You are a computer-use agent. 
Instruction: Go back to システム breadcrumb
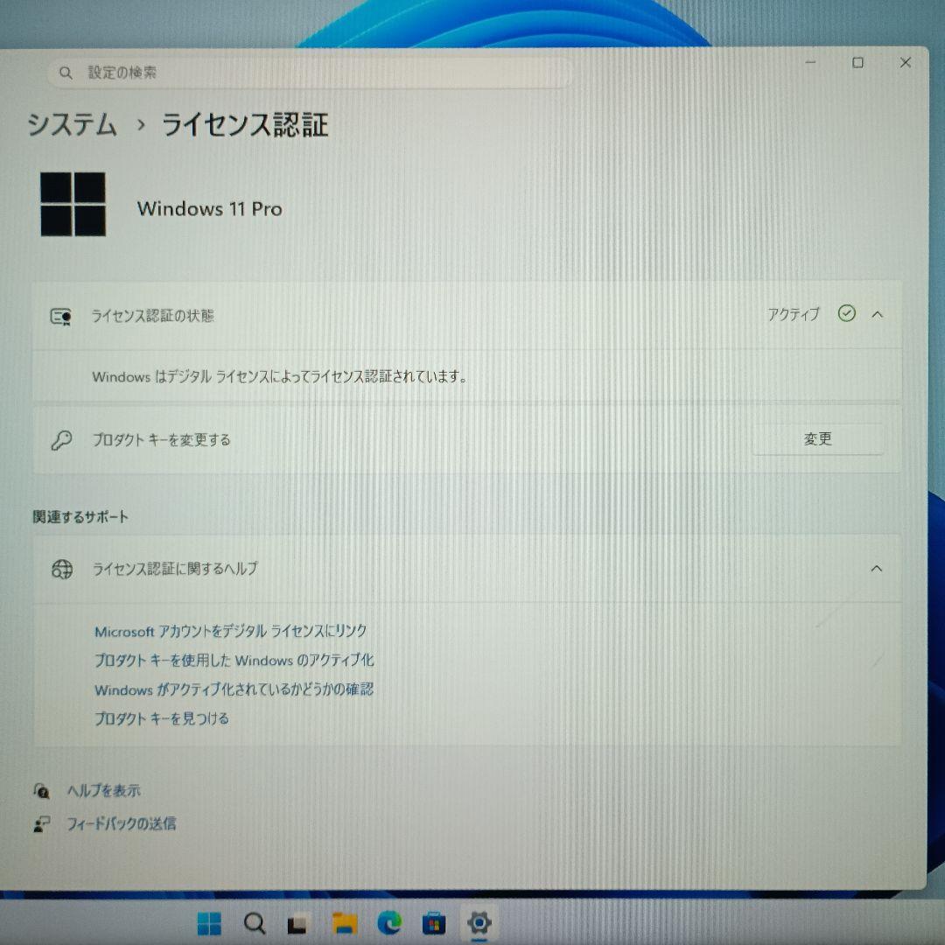(72, 125)
